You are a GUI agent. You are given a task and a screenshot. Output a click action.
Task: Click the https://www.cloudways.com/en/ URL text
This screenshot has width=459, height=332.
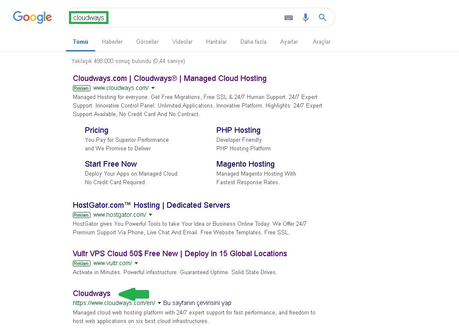114,303
